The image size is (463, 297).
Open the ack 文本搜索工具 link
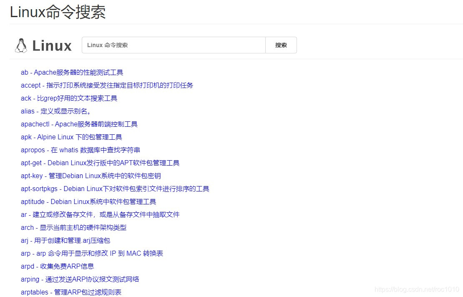click(69, 98)
